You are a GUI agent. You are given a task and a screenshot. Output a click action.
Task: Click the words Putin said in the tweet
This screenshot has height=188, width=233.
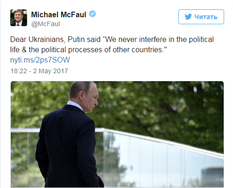(84, 40)
